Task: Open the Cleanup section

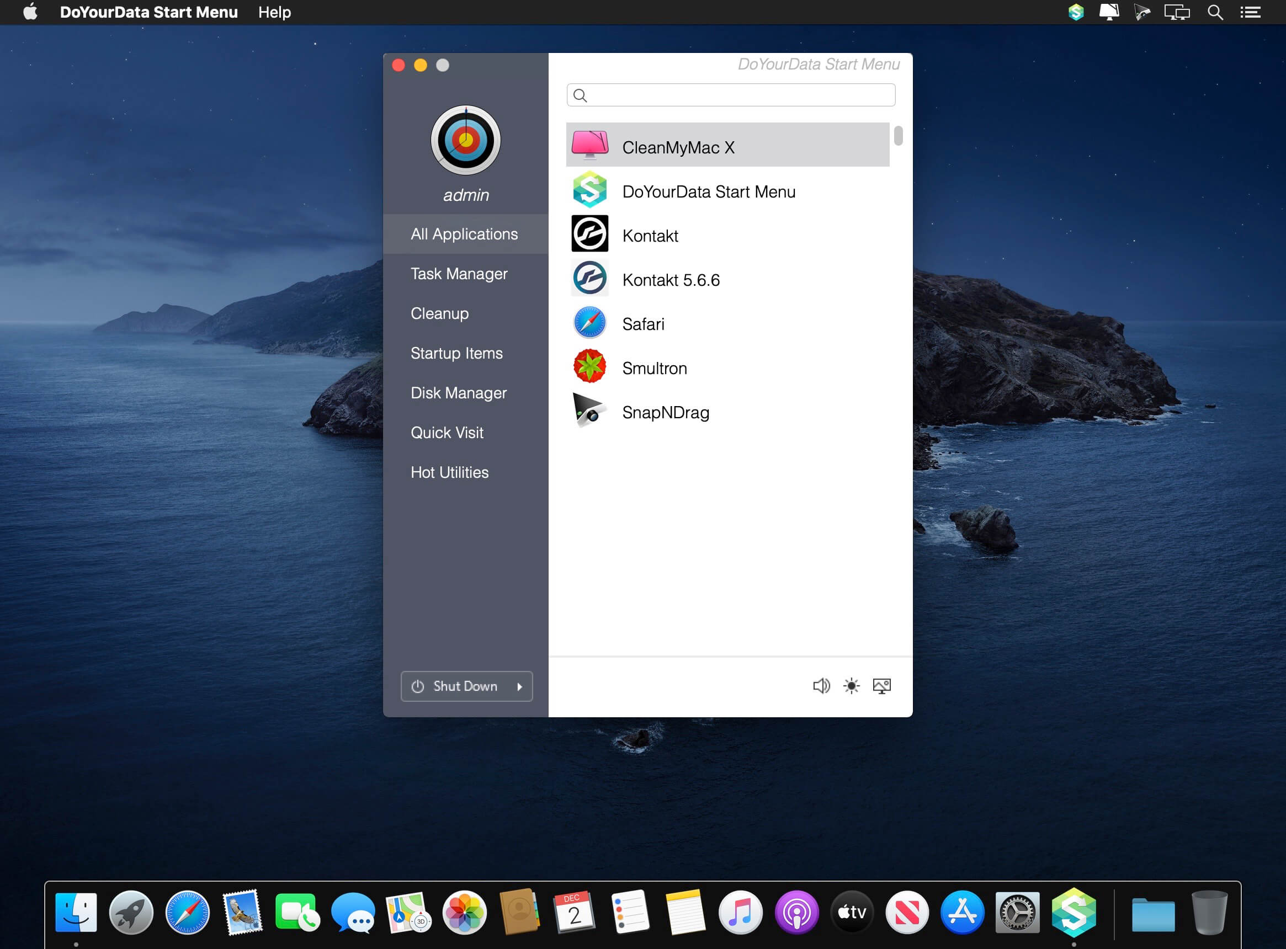Action: coord(439,313)
